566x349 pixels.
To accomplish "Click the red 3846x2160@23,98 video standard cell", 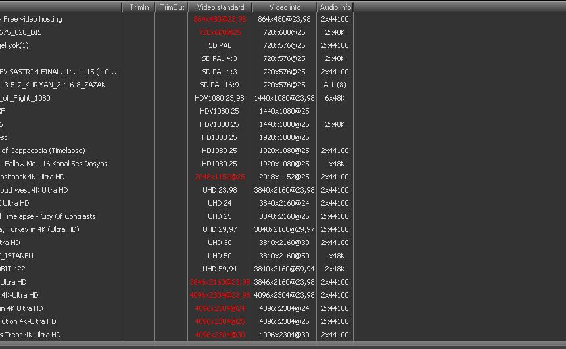I will pyautogui.click(x=220, y=282).
